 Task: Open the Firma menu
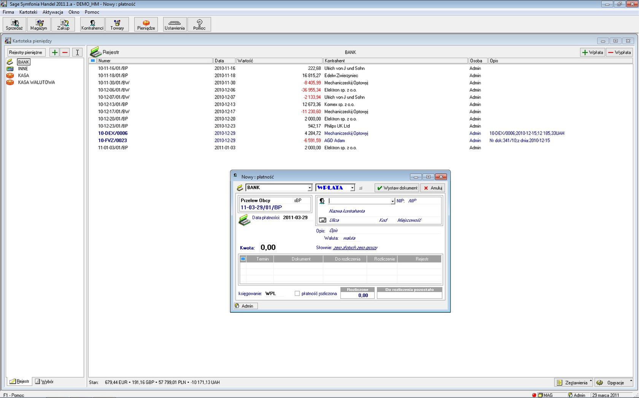click(8, 12)
